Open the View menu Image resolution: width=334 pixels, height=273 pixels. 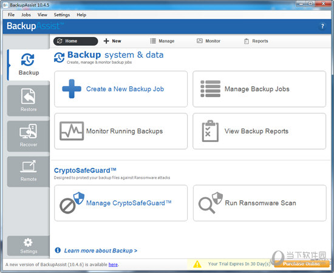pos(42,15)
